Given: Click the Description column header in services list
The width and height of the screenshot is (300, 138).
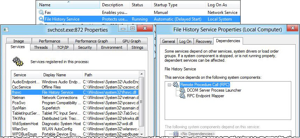Looking at the screenshot, I should (x=115, y=5).
